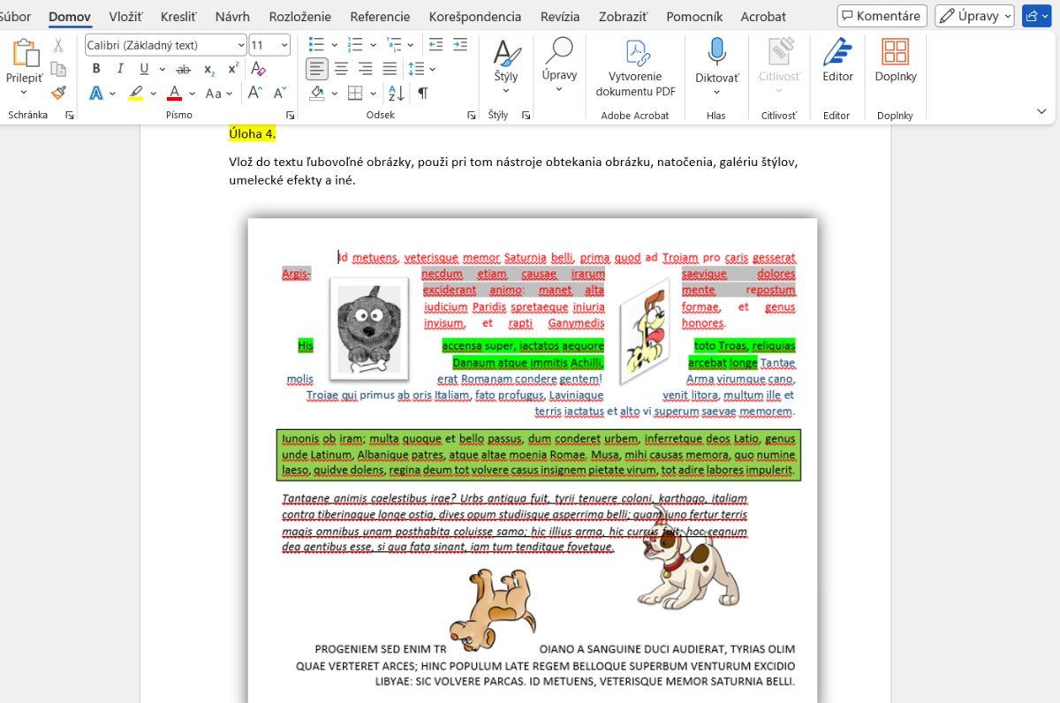Click the Cut scissors icon
1060x703 pixels.
pyautogui.click(x=58, y=45)
